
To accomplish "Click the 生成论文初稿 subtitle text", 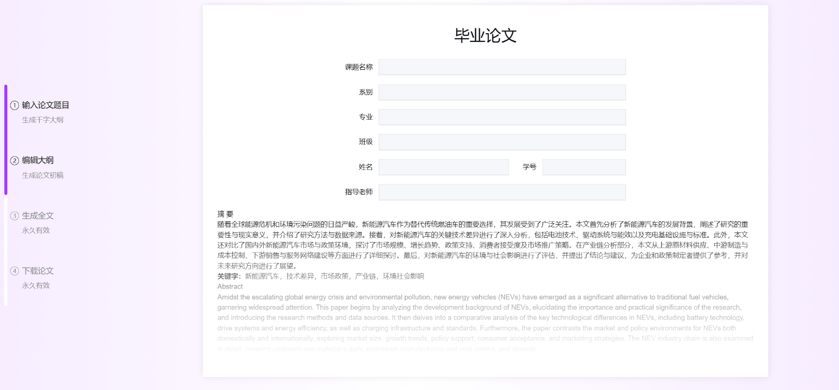I will (x=42, y=175).
